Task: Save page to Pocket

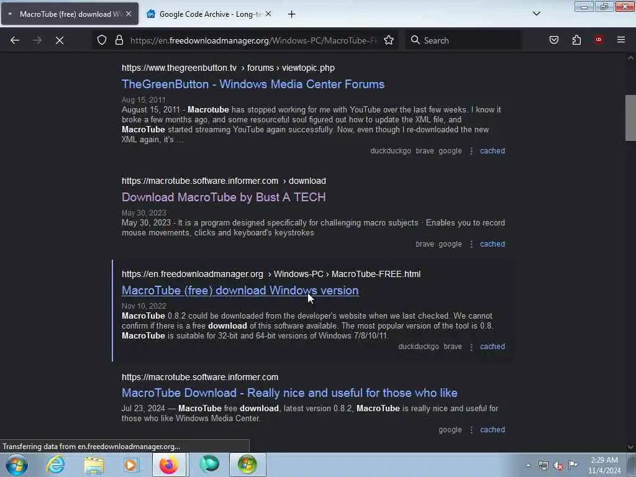Action: (x=554, y=40)
